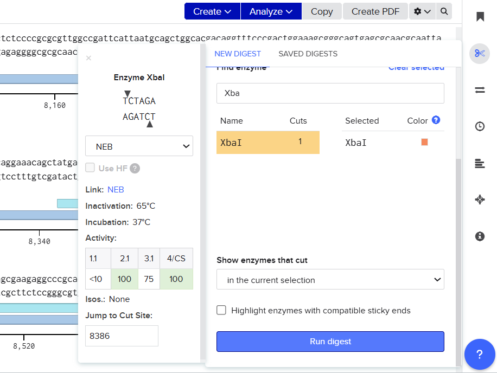Click the Find enzyme input with Xba
Viewport: 497px width, 373px height.
[330, 93]
